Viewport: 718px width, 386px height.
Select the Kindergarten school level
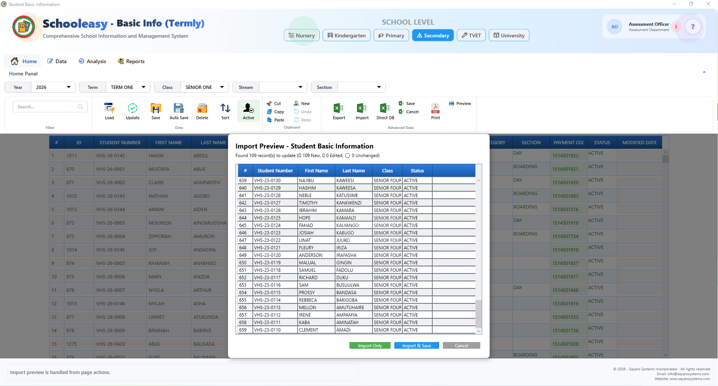point(346,35)
